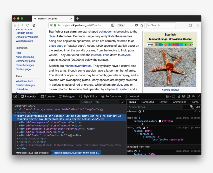
Task: Open the Debugger tab
Action: pos(67,96)
